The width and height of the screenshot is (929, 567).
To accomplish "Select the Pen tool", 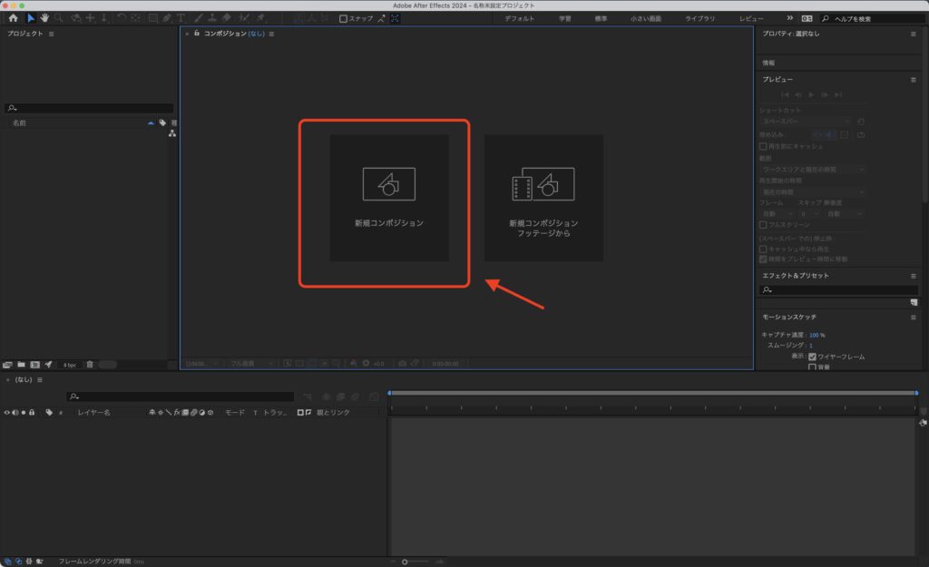I will [x=167, y=18].
